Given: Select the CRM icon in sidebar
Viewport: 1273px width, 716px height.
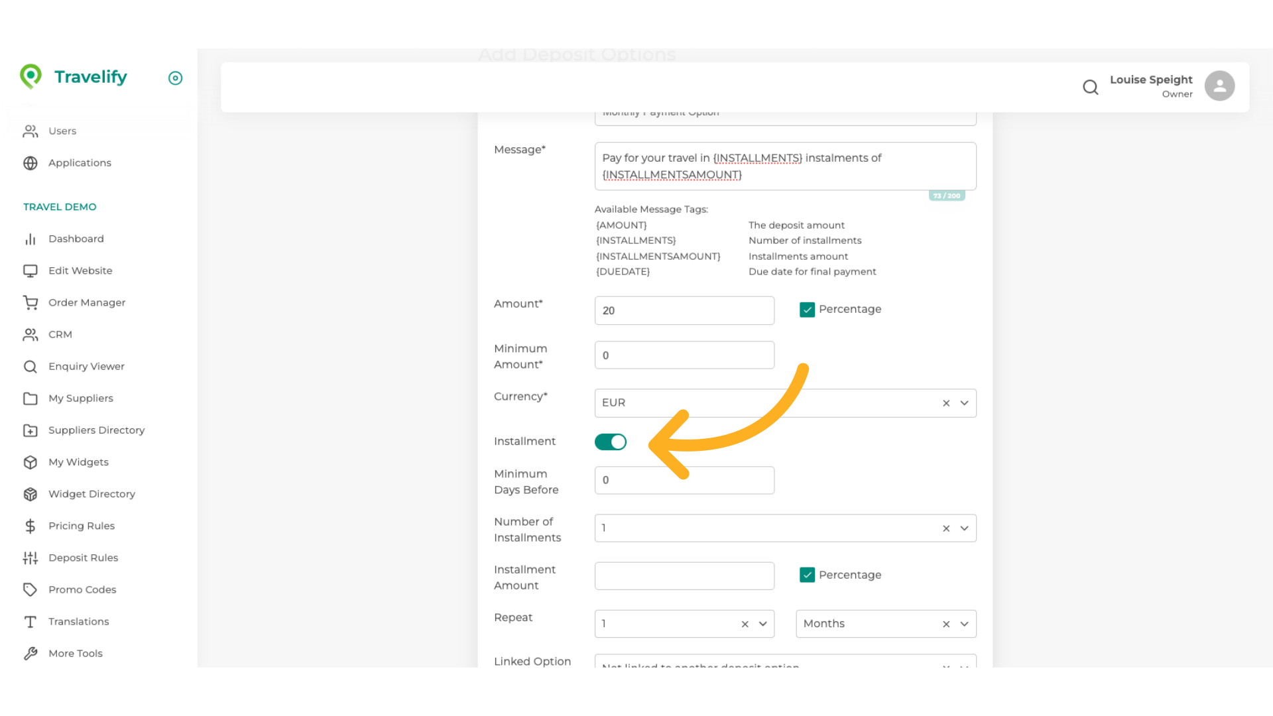Looking at the screenshot, I should click(x=30, y=334).
